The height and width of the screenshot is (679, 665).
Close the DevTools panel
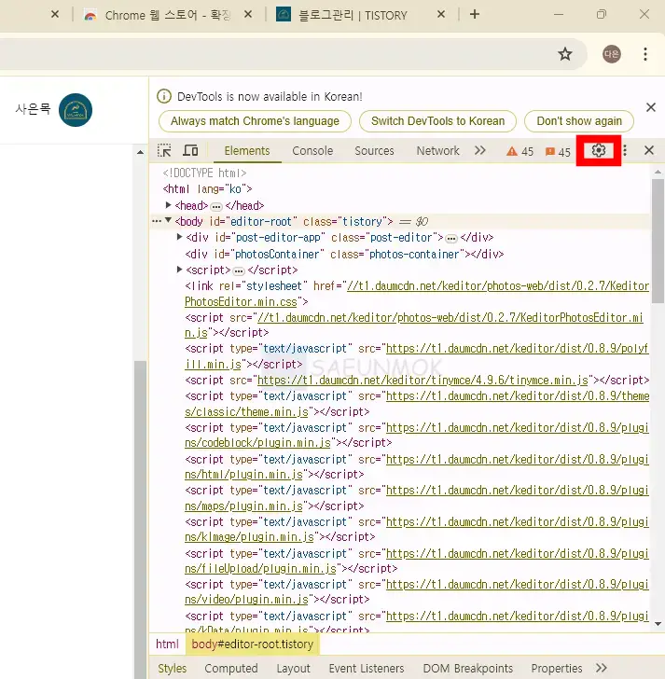[x=648, y=150]
